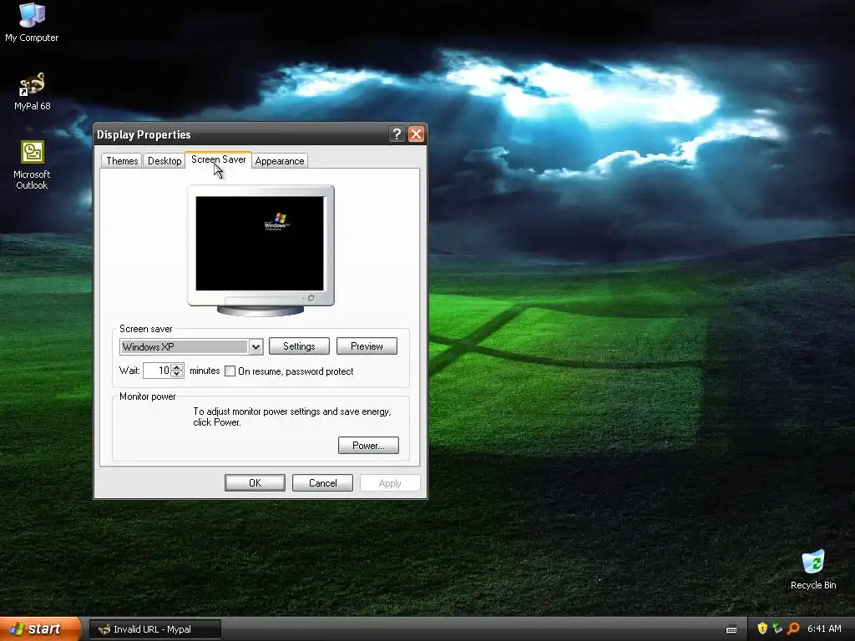Open the on-screen keyboard tray icon
Screen dimensions: 855x641
click(x=731, y=629)
